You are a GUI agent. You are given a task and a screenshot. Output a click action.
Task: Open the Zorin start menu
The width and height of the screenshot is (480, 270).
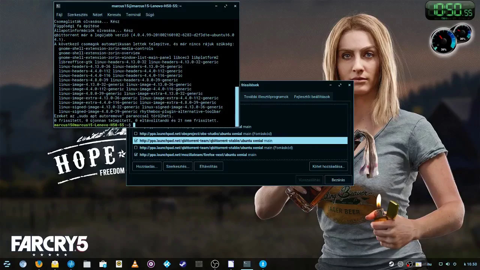pos(7,264)
